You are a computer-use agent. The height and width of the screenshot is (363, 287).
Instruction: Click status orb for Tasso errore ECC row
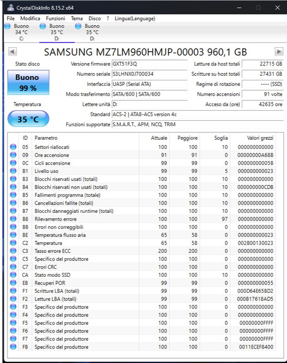point(13,251)
